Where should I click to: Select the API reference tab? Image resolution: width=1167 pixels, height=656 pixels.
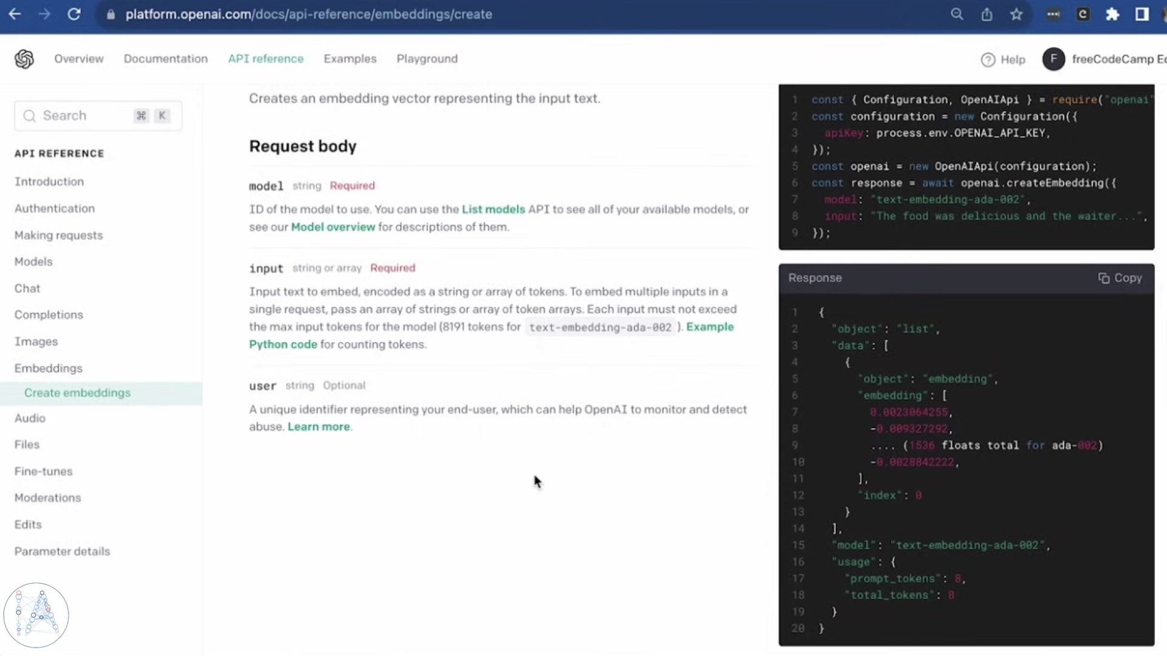(266, 59)
